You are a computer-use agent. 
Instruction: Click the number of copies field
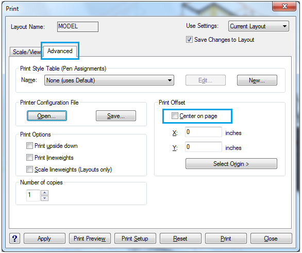click(33, 195)
